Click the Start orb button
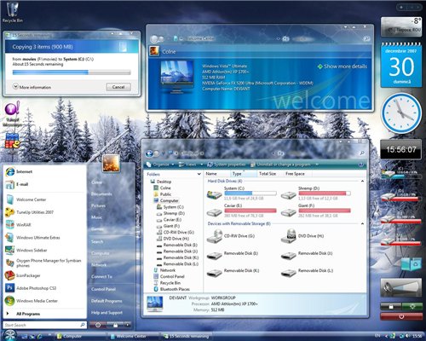 pos(9,335)
